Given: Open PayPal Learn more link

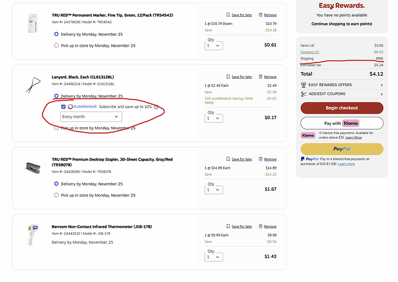Looking at the screenshot, I should click(x=347, y=164).
